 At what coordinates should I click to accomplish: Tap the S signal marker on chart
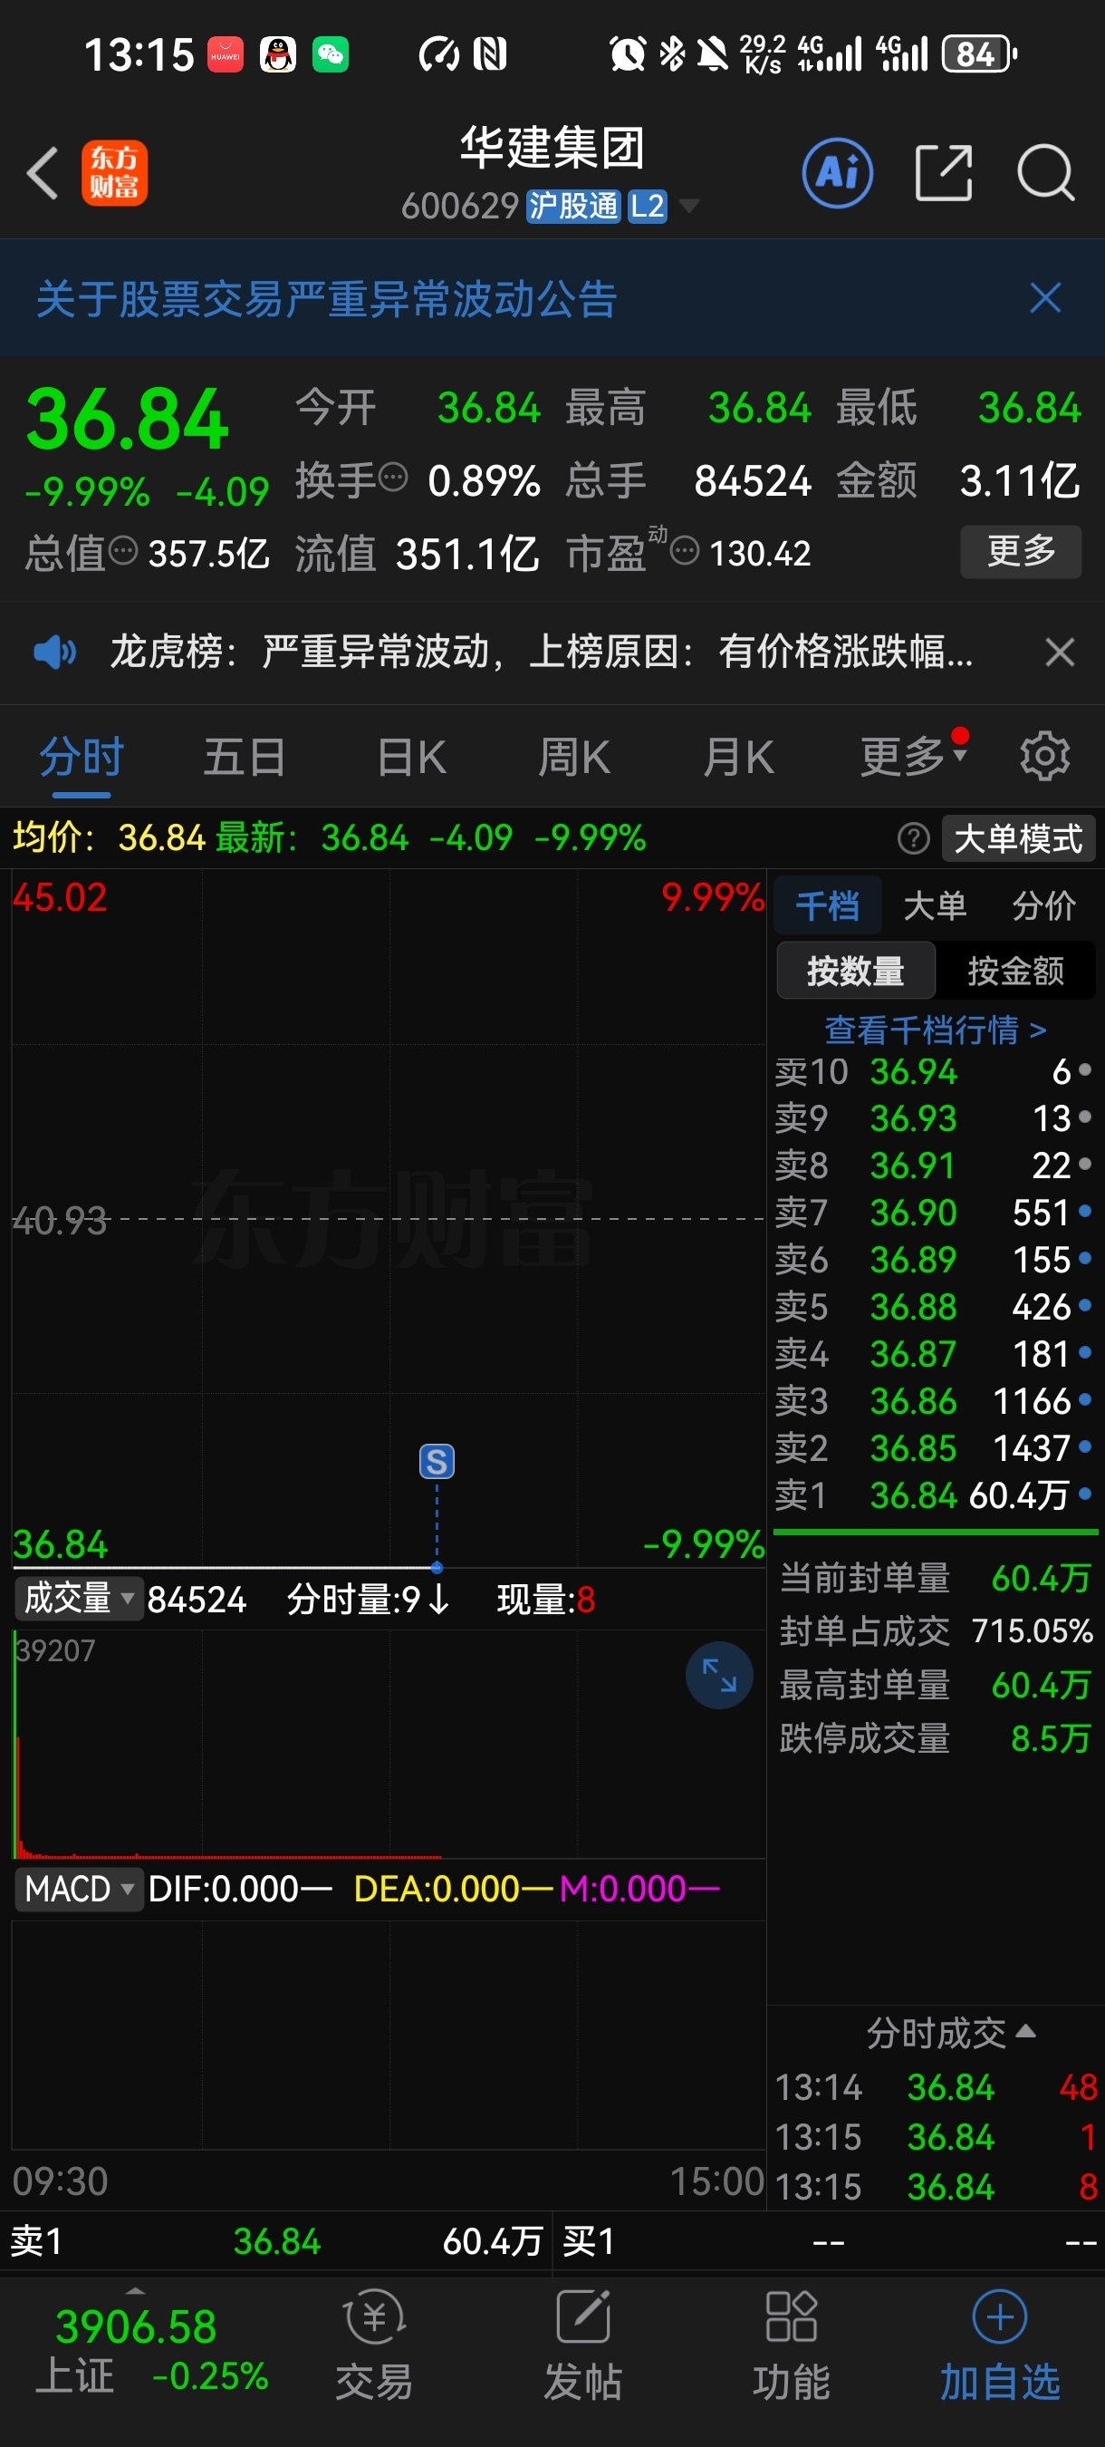437,1461
